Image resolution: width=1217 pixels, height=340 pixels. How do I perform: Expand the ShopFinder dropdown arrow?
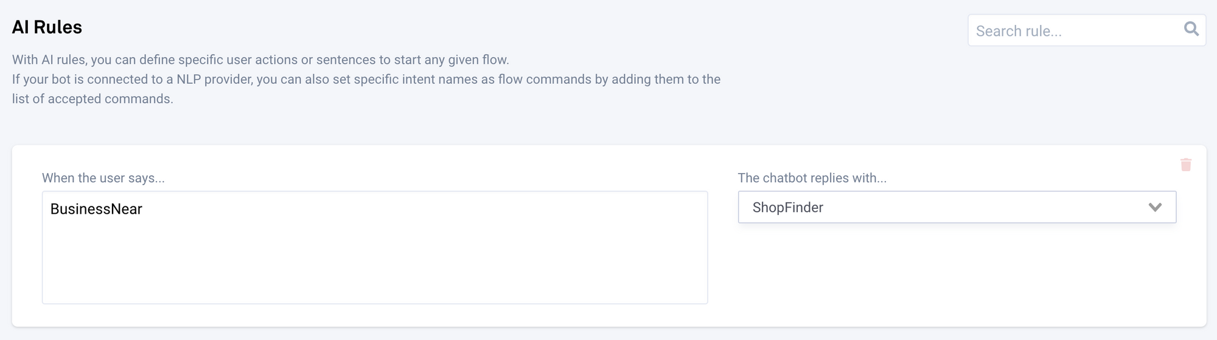(x=1154, y=208)
